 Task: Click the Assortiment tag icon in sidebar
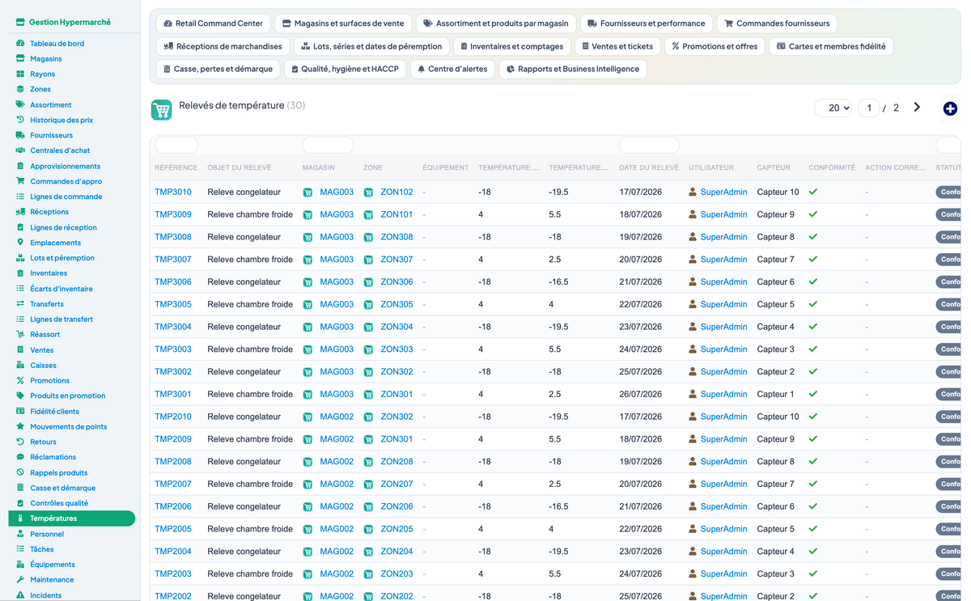pos(20,105)
